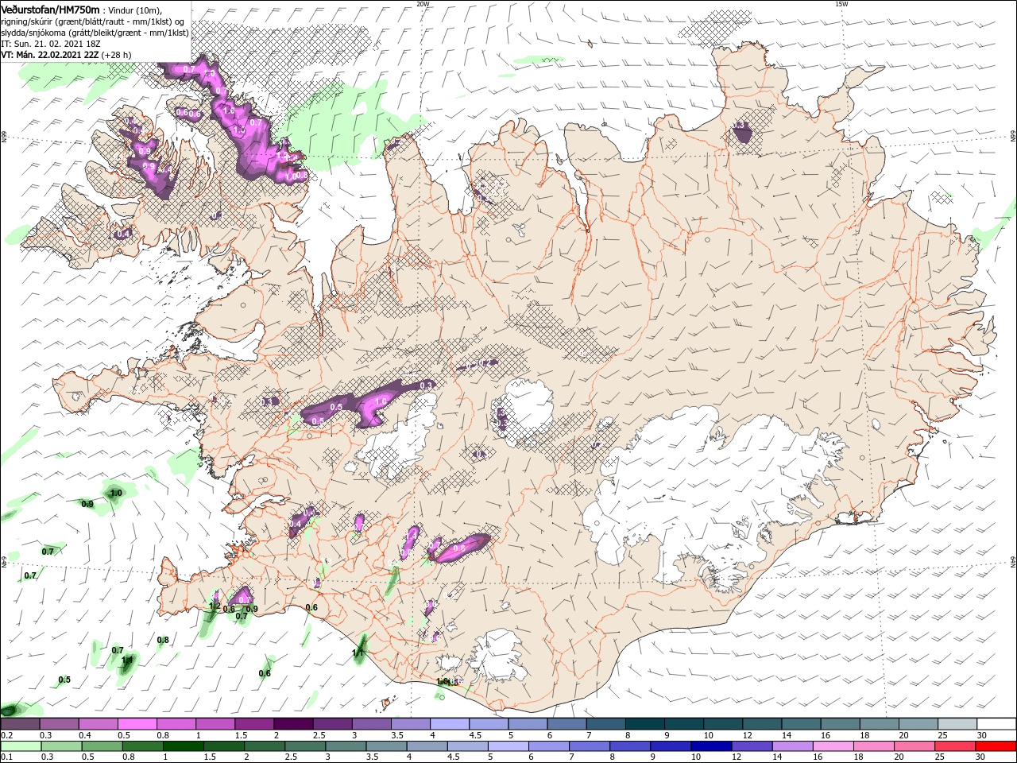Select the 18 swatch in the lower rain legend
The height and width of the screenshot is (763, 1017).
pyautogui.click(x=874, y=746)
